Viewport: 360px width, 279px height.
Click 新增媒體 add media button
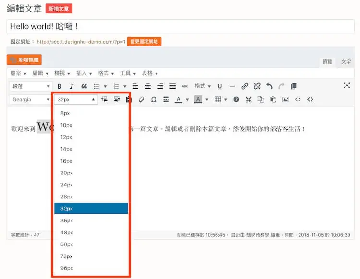point(24,59)
